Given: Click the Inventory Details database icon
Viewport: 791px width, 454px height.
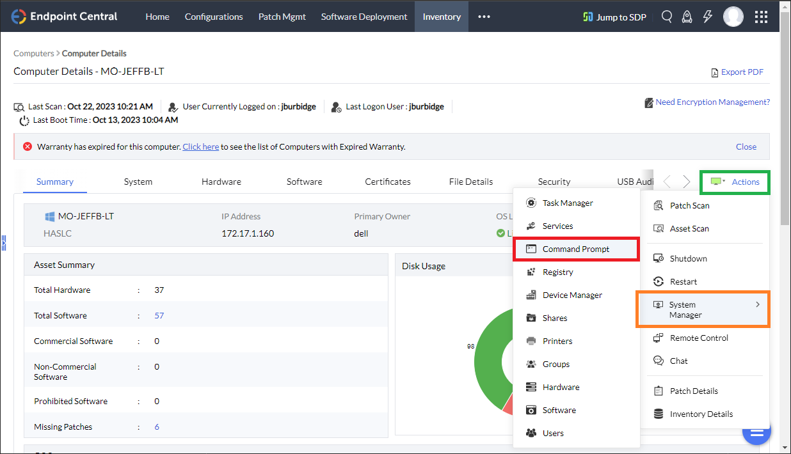Looking at the screenshot, I should [658, 414].
